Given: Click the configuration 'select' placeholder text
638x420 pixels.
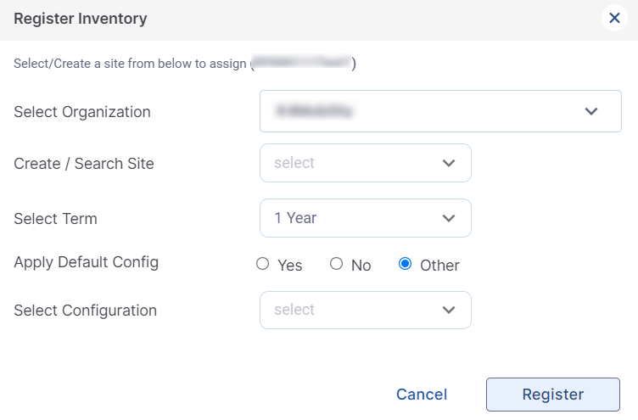Looking at the screenshot, I should pos(294,310).
